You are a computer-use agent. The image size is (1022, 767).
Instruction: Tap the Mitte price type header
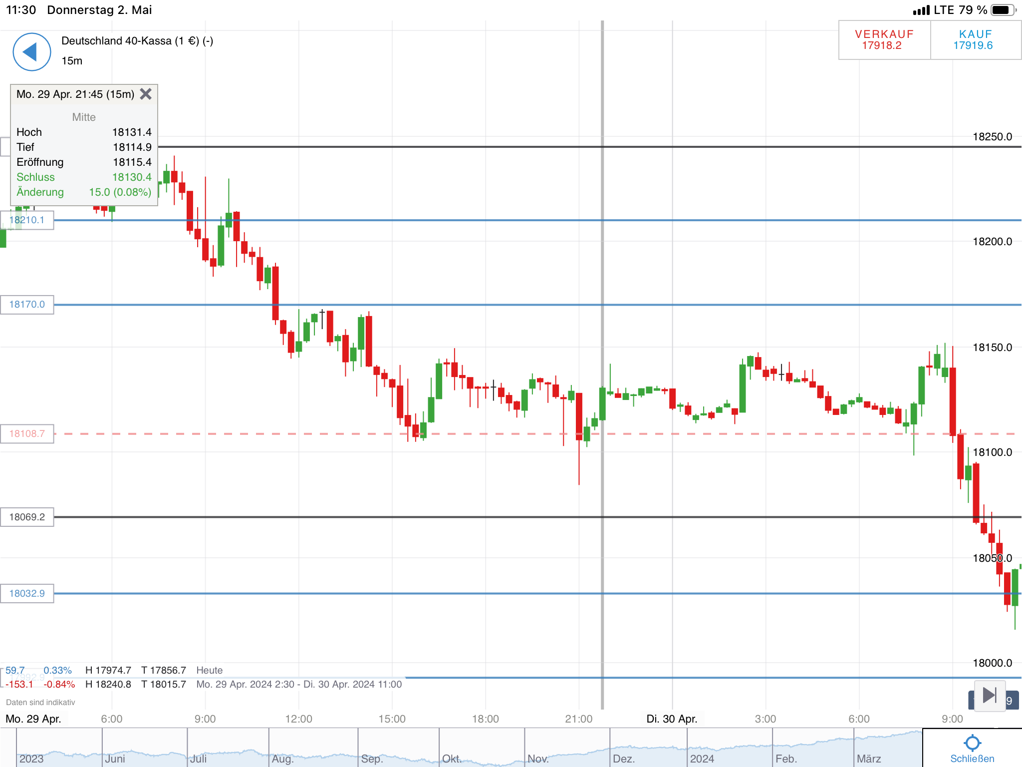click(84, 117)
